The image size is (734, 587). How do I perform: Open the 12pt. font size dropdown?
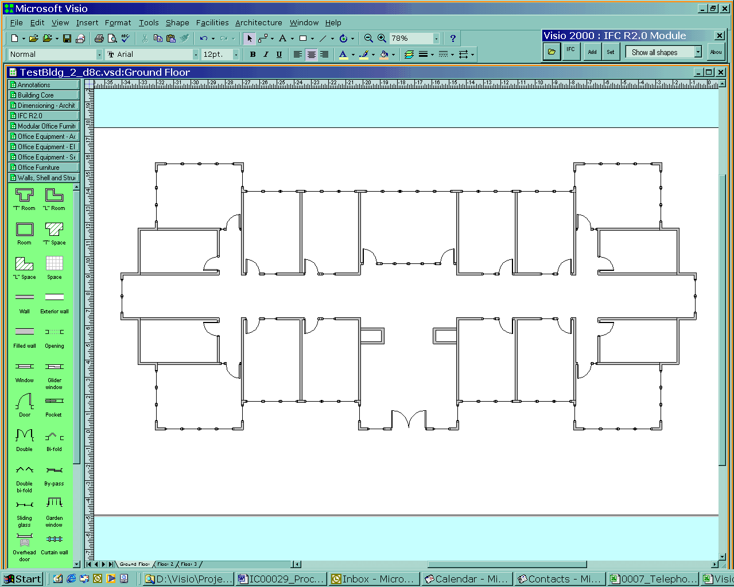[x=235, y=55]
